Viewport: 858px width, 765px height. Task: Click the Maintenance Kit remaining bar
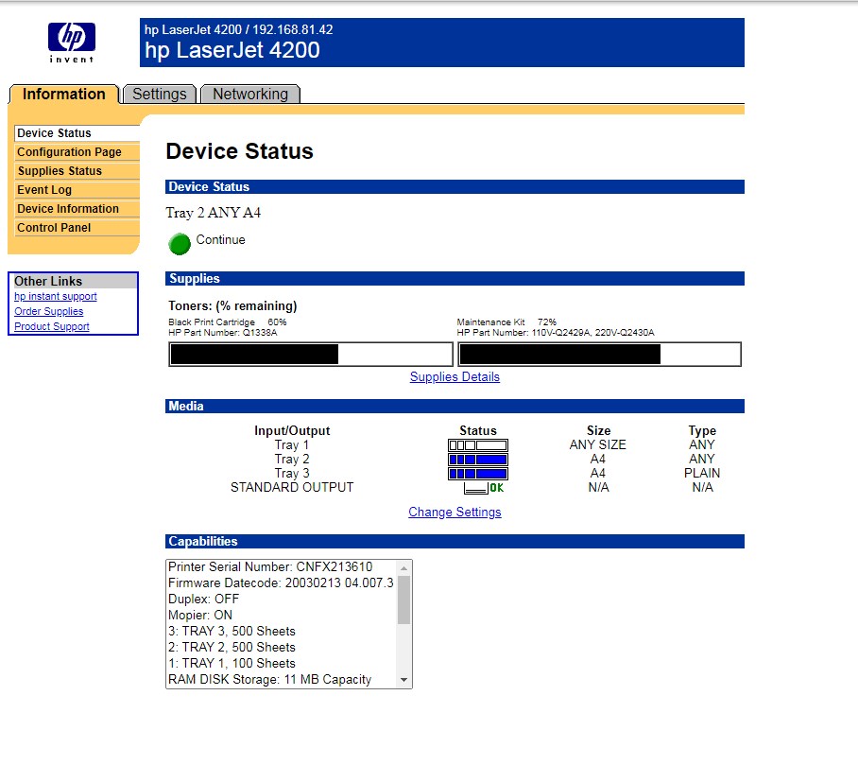click(599, 355)
